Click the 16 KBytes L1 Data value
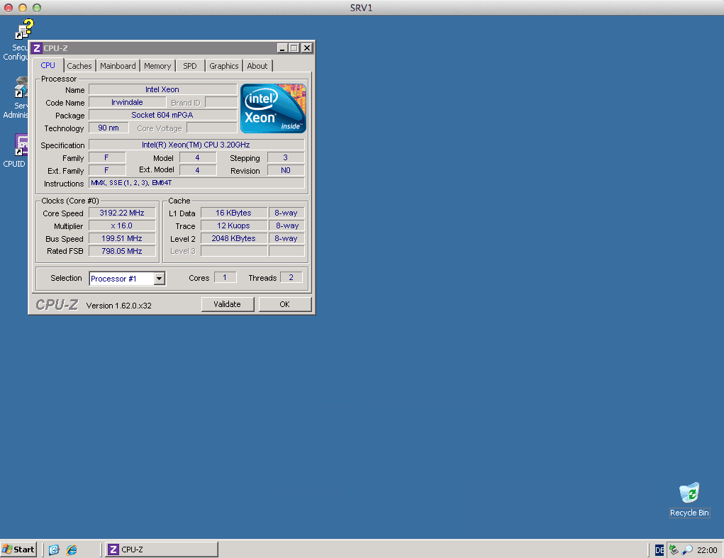The height and width of the screenshot is (558, 724). pyautogui.click(x=233, y=213)
